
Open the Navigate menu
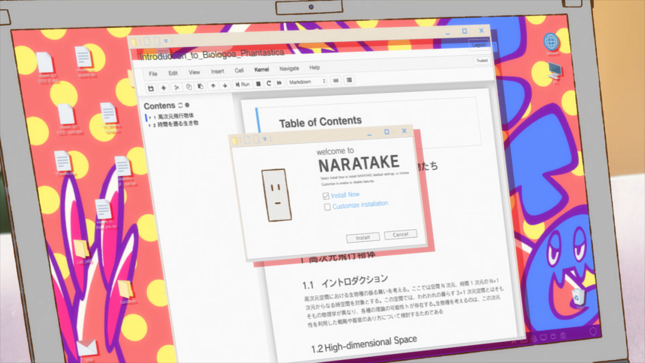[289, 68]
